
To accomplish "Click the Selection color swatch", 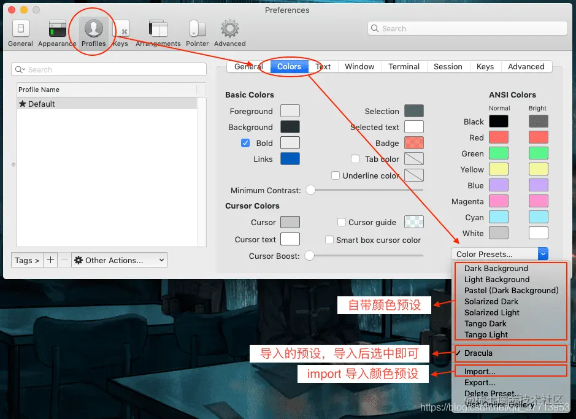I will (414, 111).
